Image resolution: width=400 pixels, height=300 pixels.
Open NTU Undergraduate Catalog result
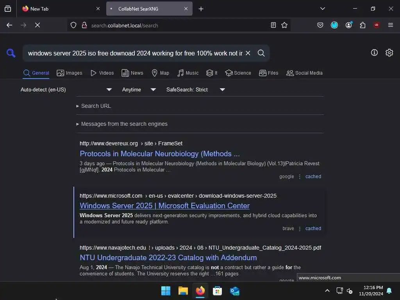168,258
